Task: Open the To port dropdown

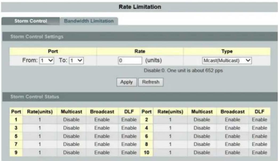Action: click(x=76, y=61)
